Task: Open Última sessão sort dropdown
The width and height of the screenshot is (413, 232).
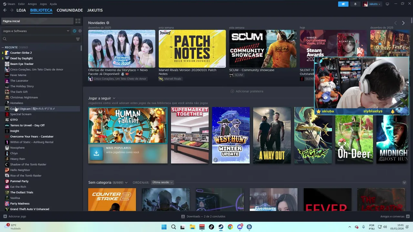Action: [x=163, y=182]
